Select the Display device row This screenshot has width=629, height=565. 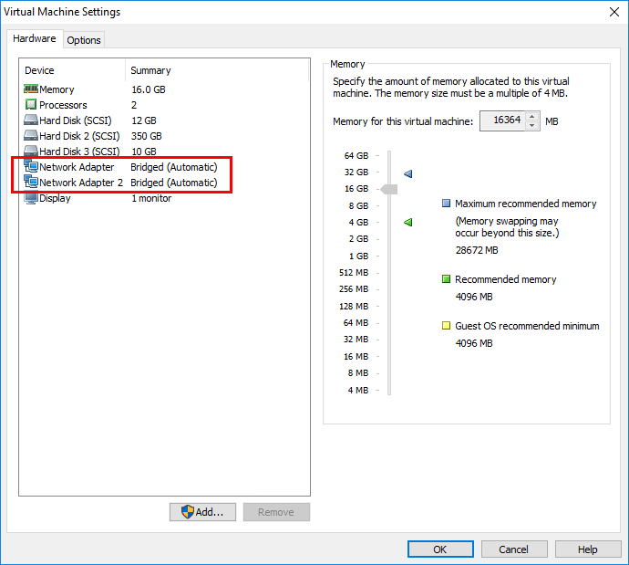(x=164, y=198)
